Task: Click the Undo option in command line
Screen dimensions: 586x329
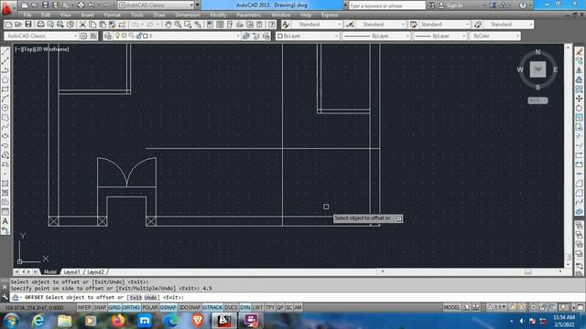Action: click(150, 297)
